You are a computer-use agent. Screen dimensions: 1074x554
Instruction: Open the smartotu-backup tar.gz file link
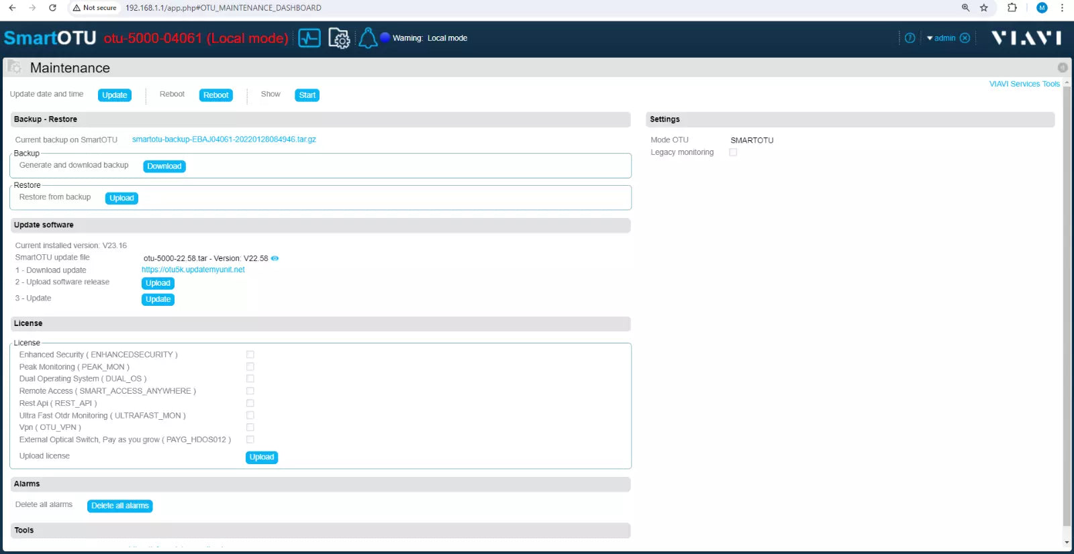(x=224, y=140)
